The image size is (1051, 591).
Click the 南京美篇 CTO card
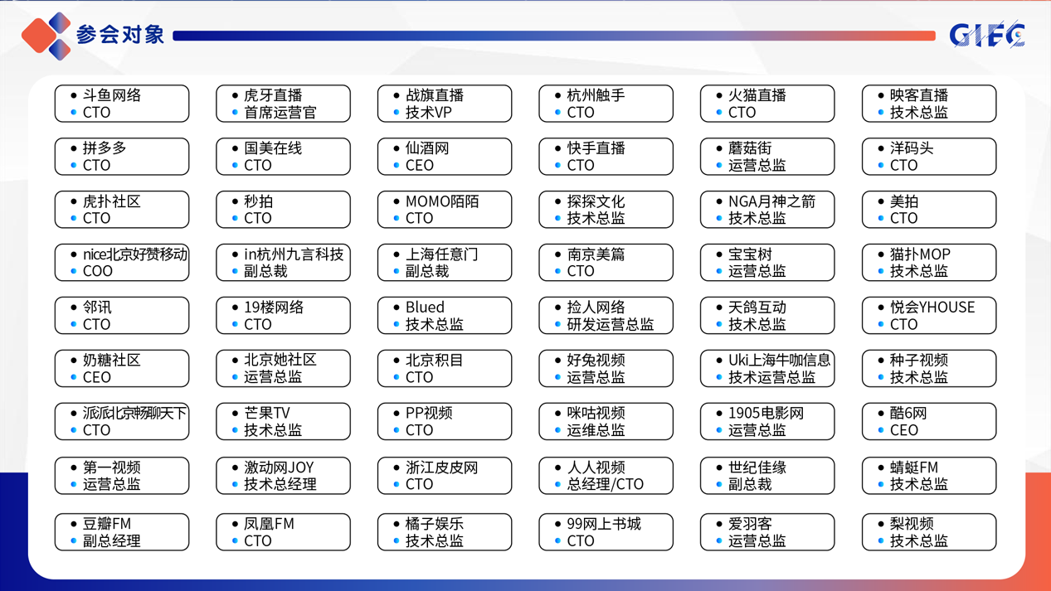click(606, 263)
